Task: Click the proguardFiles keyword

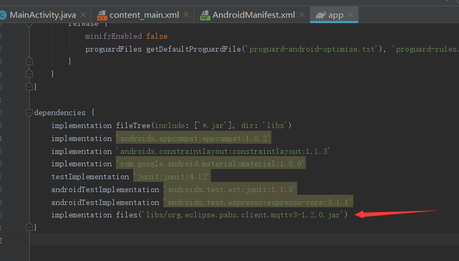Action: coord(114,49)
